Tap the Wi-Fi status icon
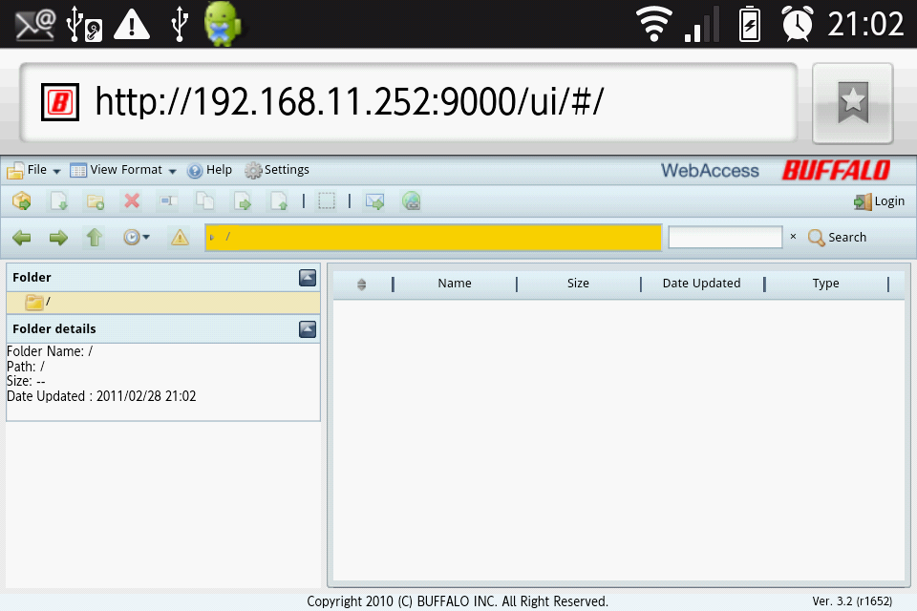 [x=653, y=23]
